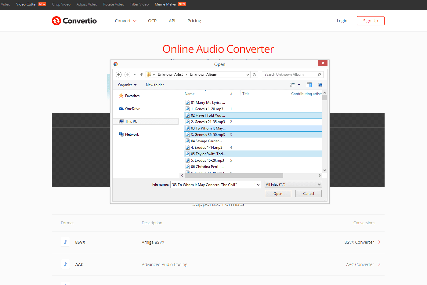Click the search magnifier icon
This screenshot has height=285, width=427.
[319, 75]
